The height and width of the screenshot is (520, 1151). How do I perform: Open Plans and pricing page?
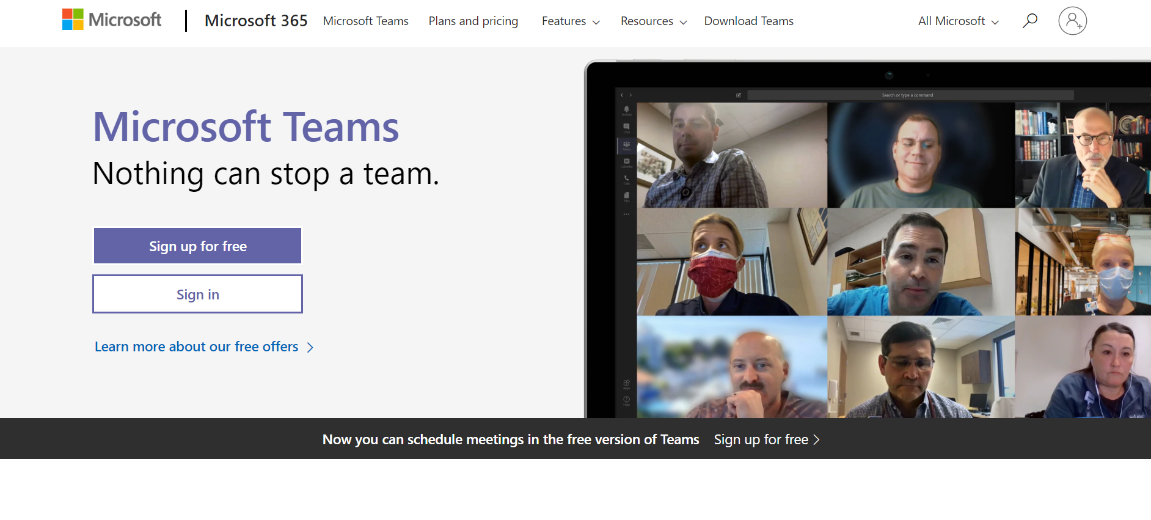pos(473,21)
